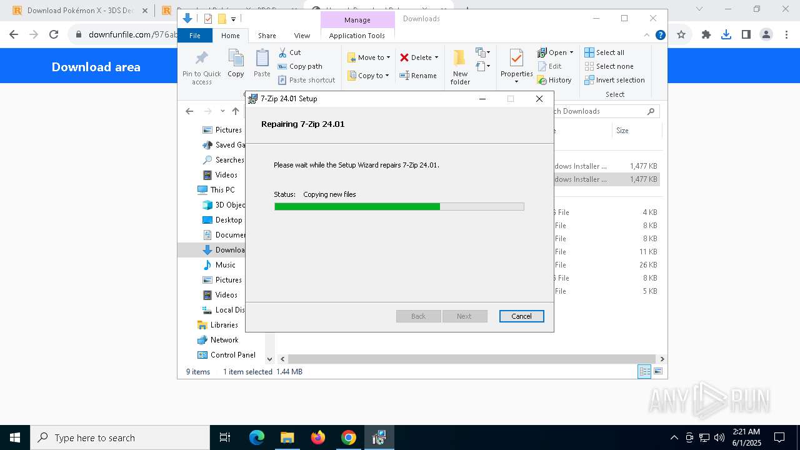Click the New folder icon
Image resolution: width=800 pixels, height=450 pixels.
(x=460, y=58)
